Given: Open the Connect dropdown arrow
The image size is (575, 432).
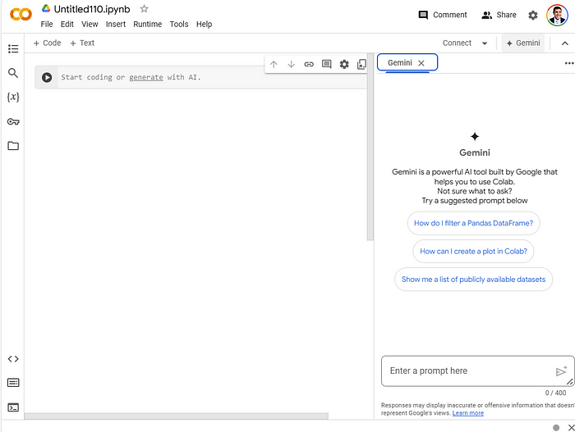Looking at the screenshot, I should (x=485, y=43).
